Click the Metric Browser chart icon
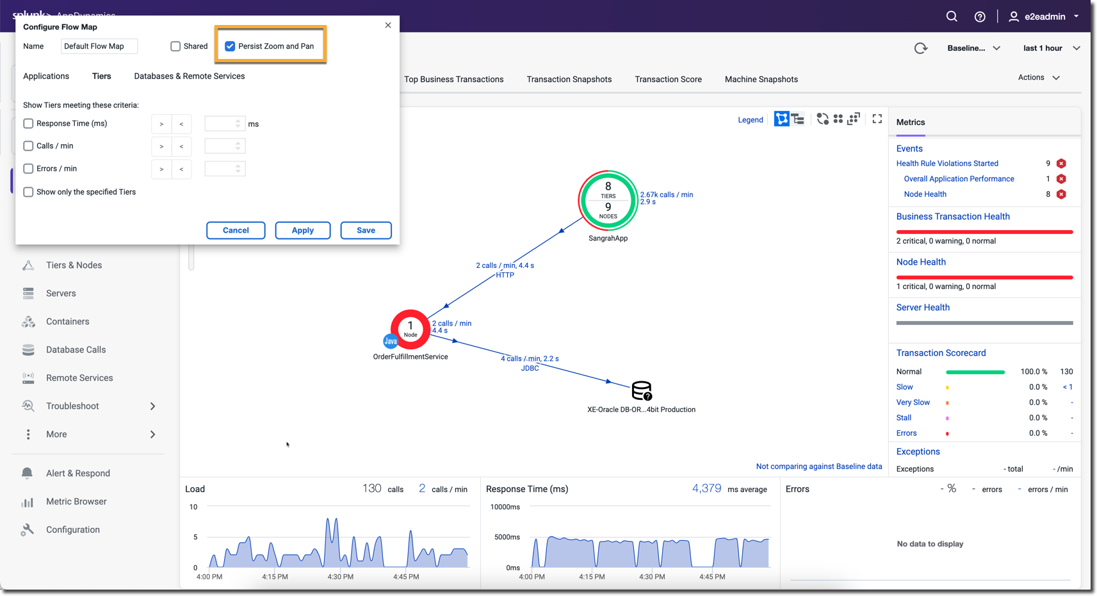The image size is (1097, 596). [x=27, y=502]
